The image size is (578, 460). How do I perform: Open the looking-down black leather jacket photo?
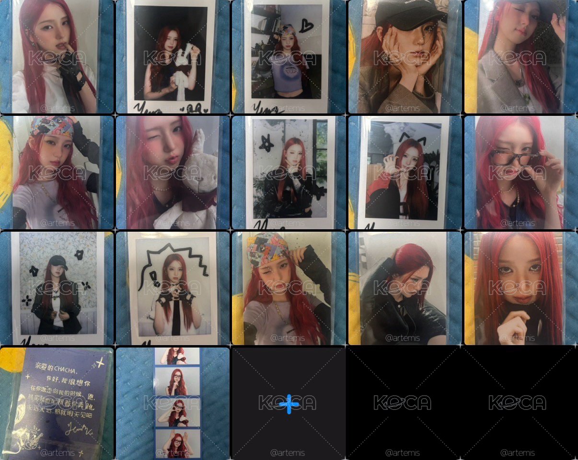click(405, 288)
